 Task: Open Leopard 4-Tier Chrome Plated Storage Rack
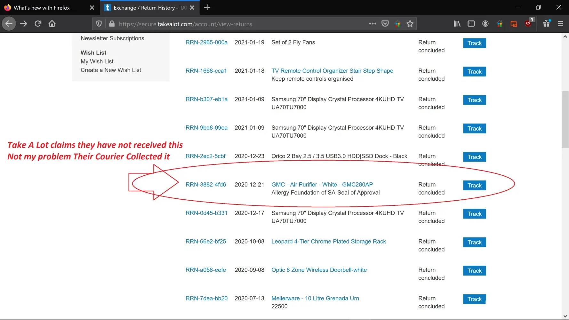click(328, 242)
